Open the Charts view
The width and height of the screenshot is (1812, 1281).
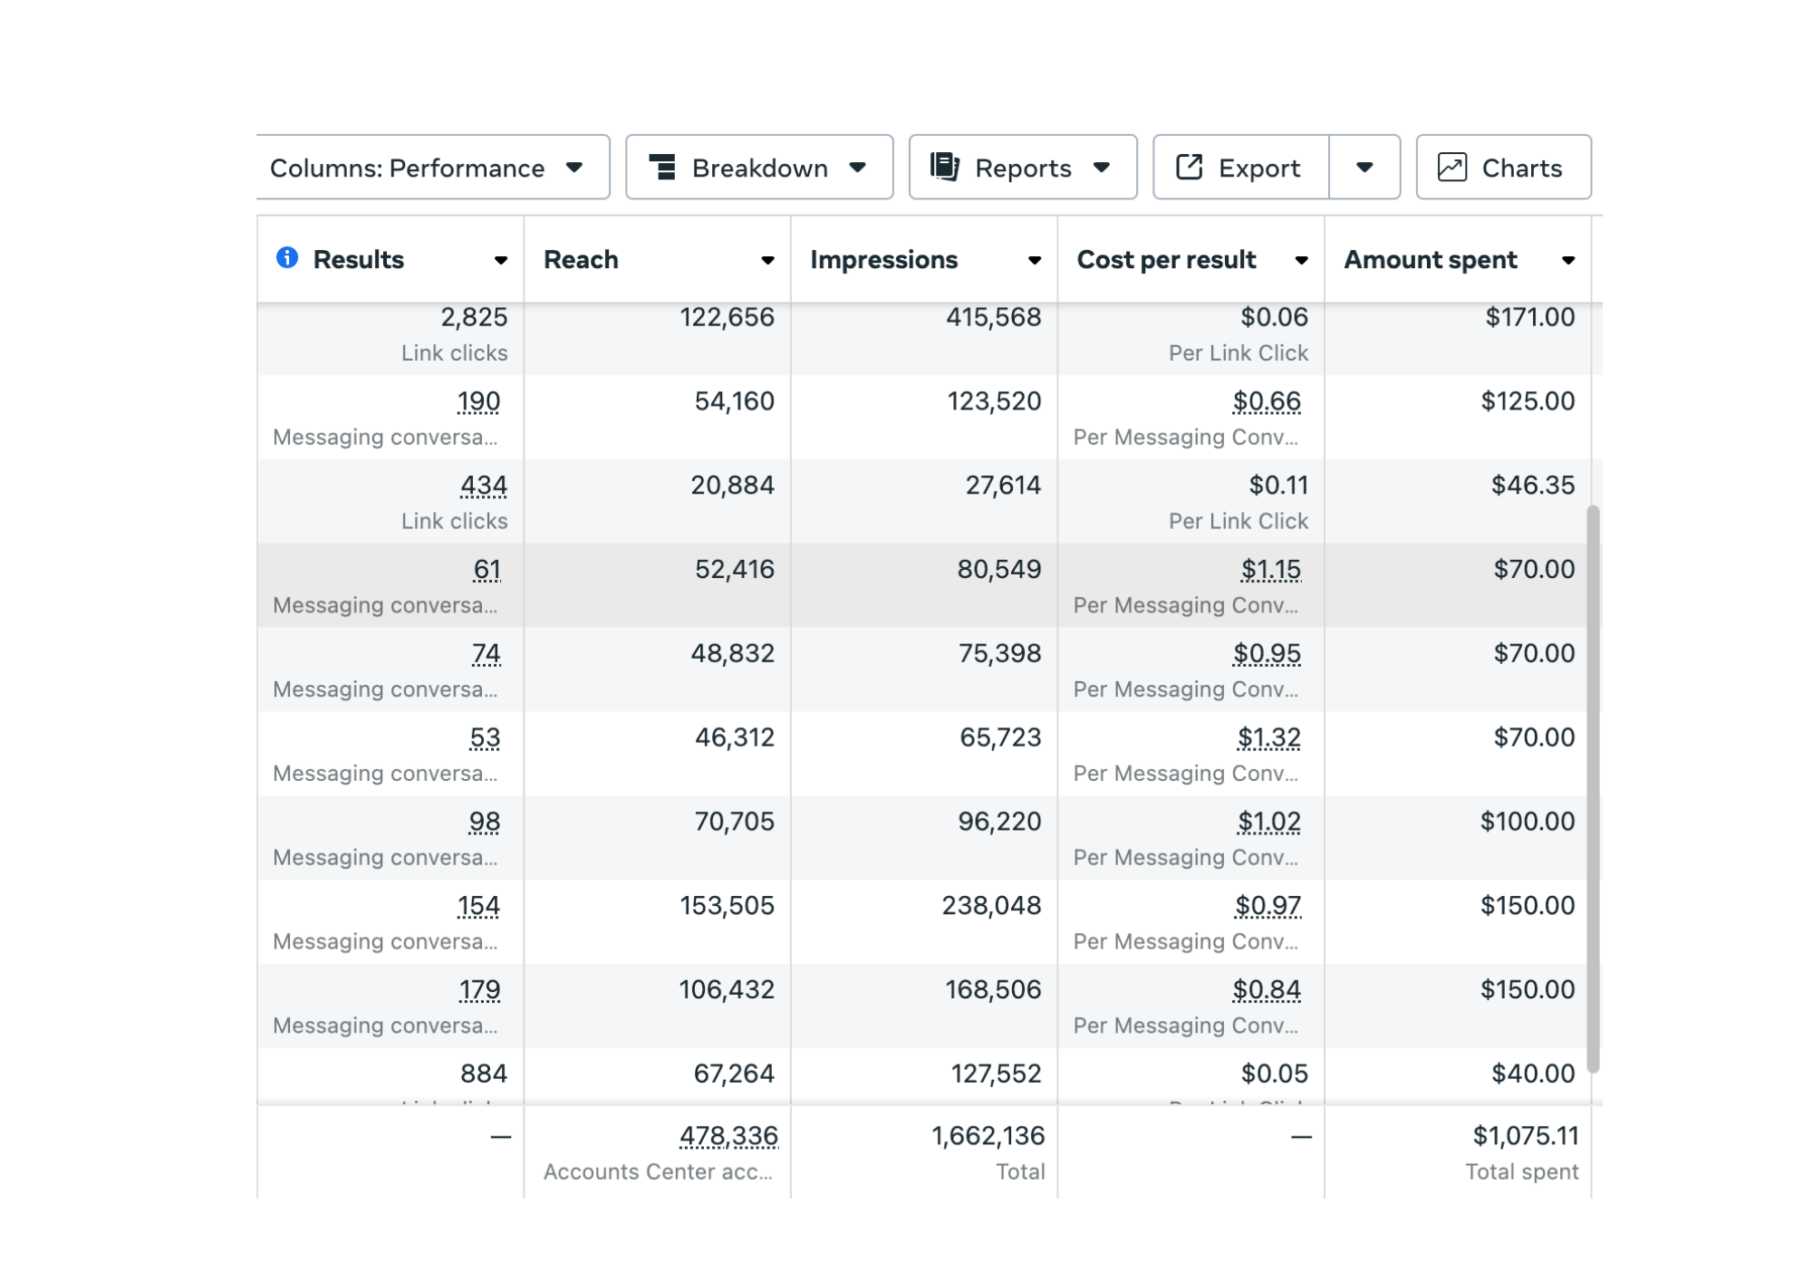click(x=1503, y=168)
